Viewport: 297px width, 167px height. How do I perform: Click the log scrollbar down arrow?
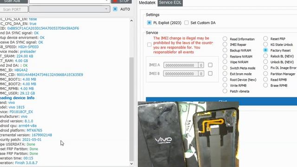(131, 164)
